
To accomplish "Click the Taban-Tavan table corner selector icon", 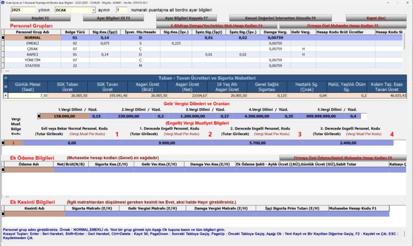I will coord(6,78).
